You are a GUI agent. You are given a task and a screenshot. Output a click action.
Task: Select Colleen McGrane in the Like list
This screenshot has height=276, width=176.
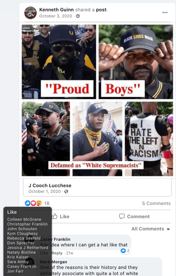[x=24, y=219]
